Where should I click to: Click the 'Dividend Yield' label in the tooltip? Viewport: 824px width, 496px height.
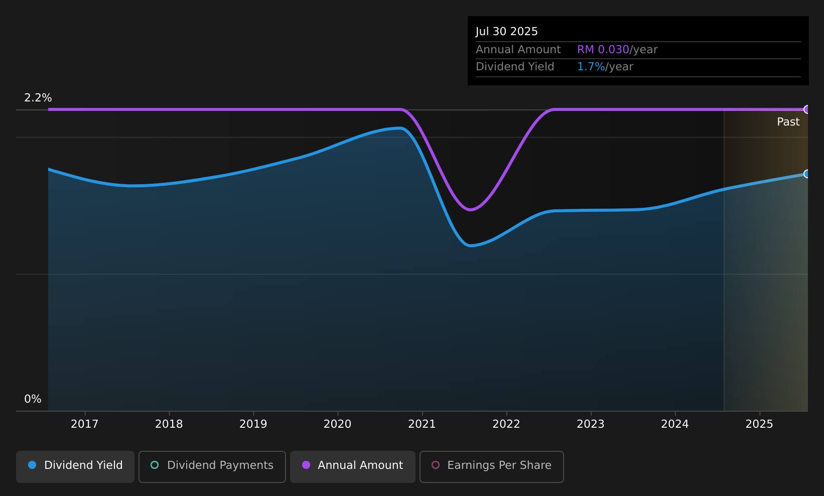[x=515, y=67]
